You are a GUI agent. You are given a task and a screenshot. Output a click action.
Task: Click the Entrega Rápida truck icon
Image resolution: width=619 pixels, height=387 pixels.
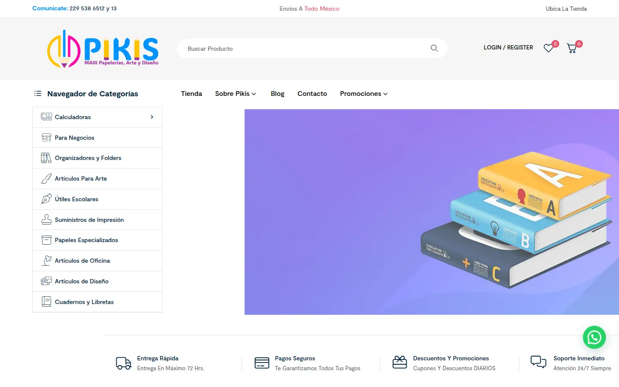point(124,363)
